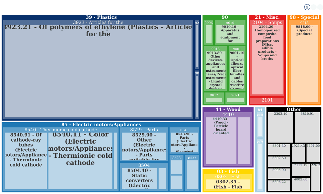Click the 2104.20 Homogenized composite food tile
This screenshot has height=194, width=323.
[x=267, y=60]
